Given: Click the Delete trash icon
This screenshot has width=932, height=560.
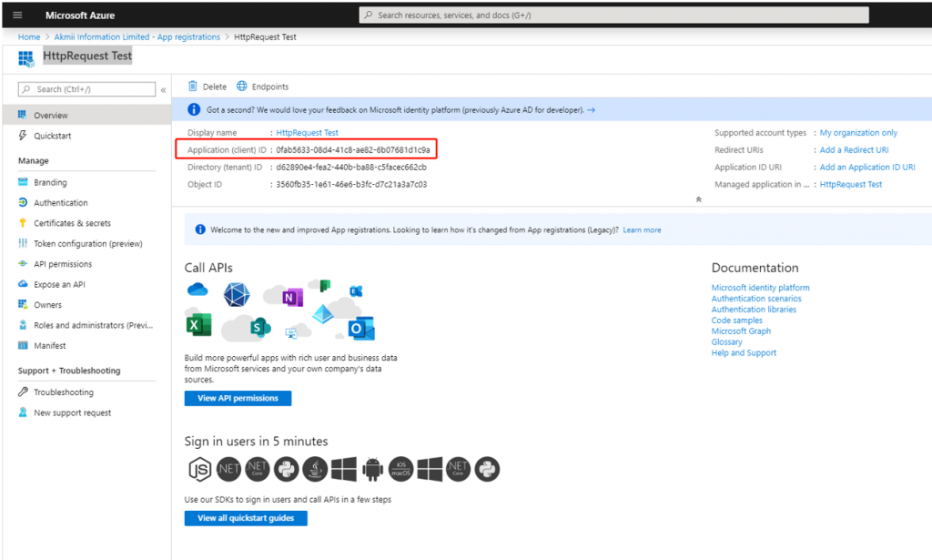Looking at the screenshot, I should [193, 87].
